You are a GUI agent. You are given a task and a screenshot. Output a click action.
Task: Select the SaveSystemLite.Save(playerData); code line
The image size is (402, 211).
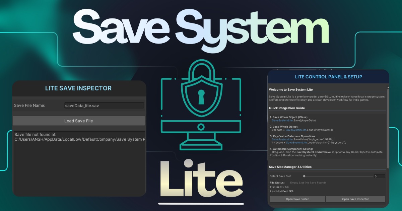[x=294, y=120]
